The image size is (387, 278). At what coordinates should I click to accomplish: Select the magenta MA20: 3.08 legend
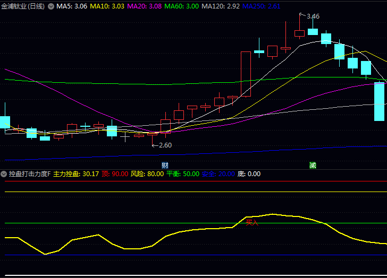(x=145, y=6)
